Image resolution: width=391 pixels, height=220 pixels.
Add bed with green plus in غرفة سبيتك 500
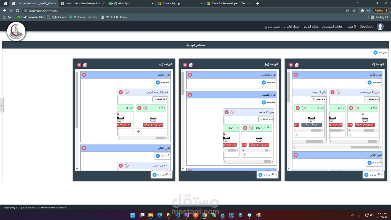[x=244, y=155]
